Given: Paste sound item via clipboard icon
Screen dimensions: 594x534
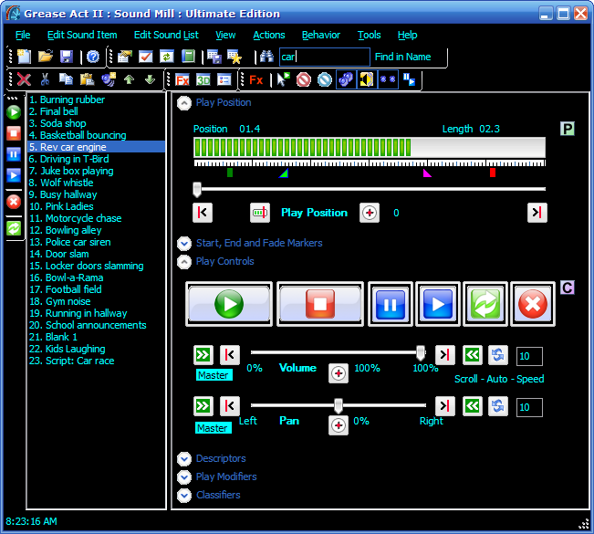Looking at the screenshot, I should pos(87,79).
